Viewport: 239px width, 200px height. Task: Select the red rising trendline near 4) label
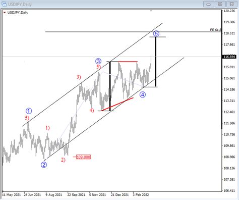[117, 104]
